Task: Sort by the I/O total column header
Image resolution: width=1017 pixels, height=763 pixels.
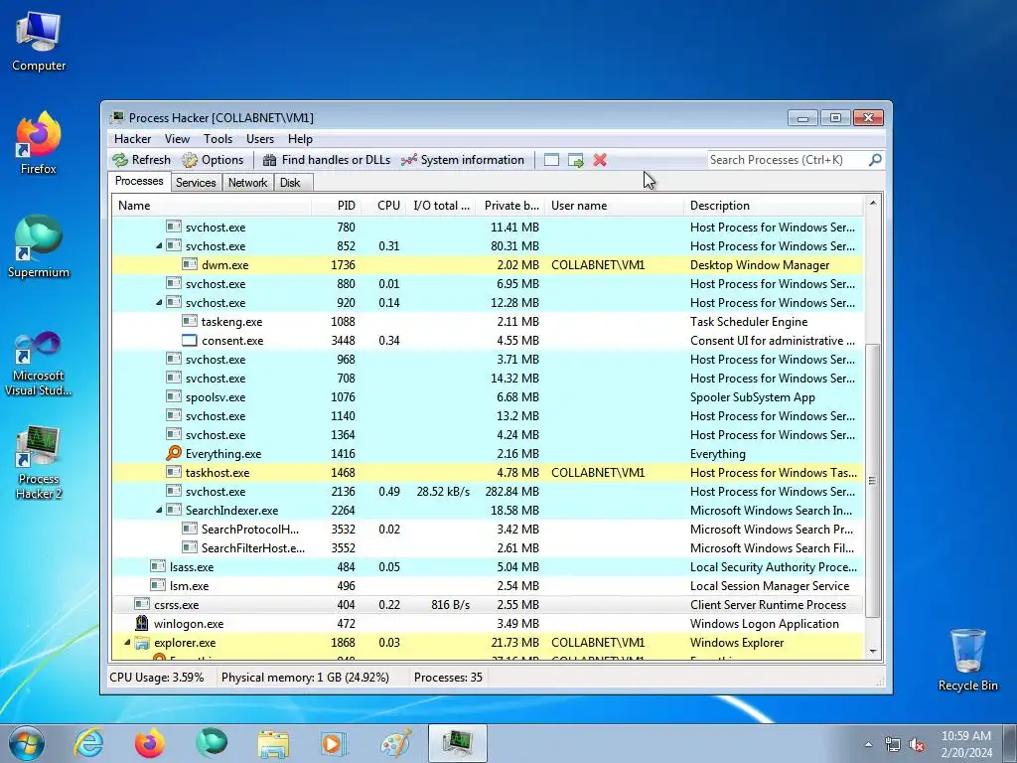Action: click(441, 205)
